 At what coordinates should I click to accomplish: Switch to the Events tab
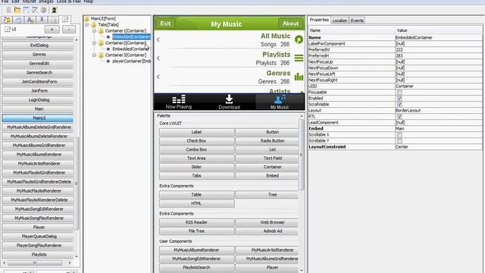pos(357,20)
